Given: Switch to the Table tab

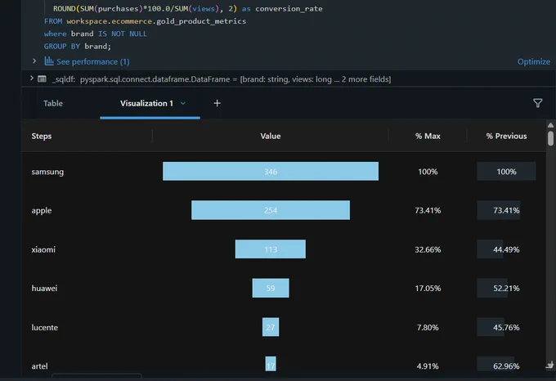Looking at the screenshot, I should coord(53,103).
